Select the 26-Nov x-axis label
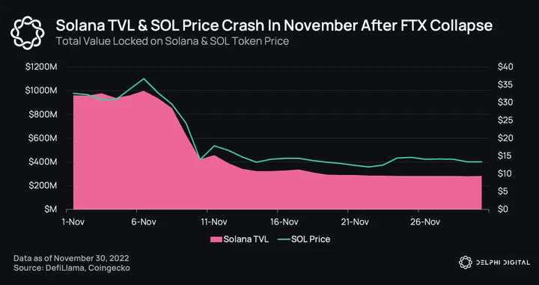Screen dimensions: 539x285 pyautogui.click(x=425, y=222)
